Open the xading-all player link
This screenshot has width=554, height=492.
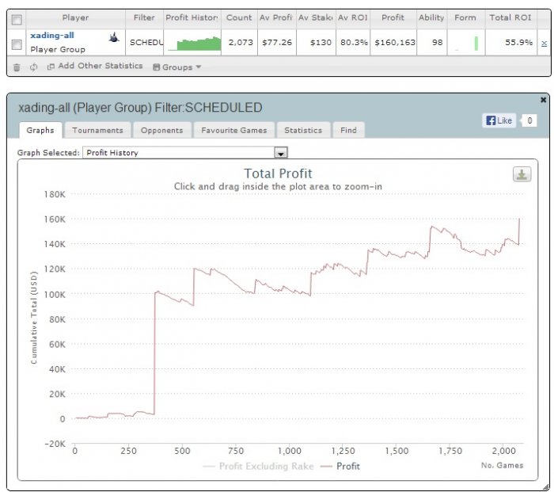tap(52, 36)
